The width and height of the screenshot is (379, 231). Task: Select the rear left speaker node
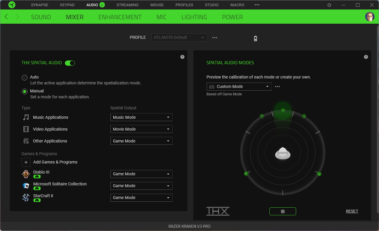pyautogui.click(x=246, y=174)
